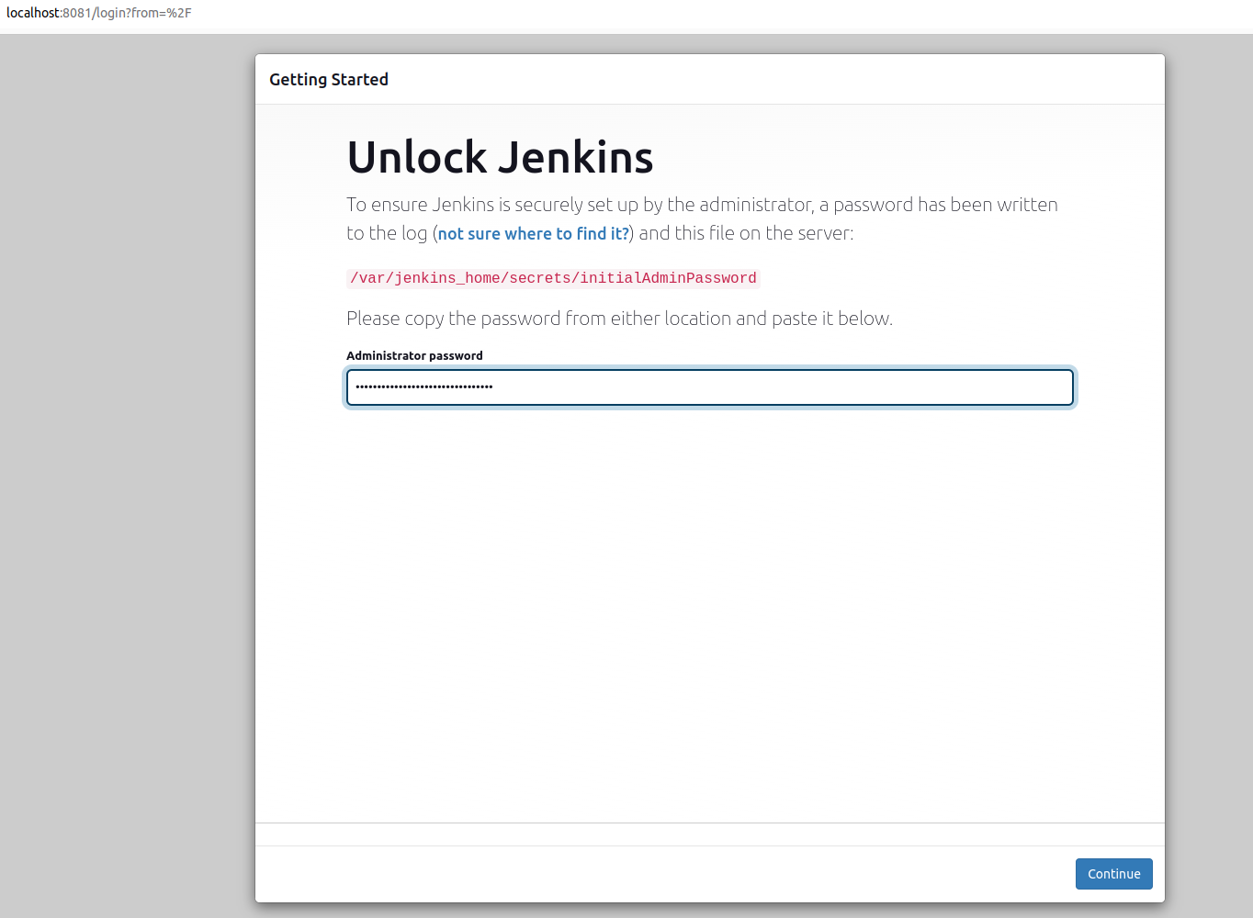The height and width of the screenshot is (918, 1253).
Task: Click the 'Getting Started' header label
Action: pyautogui.click(x=329, y=79)
